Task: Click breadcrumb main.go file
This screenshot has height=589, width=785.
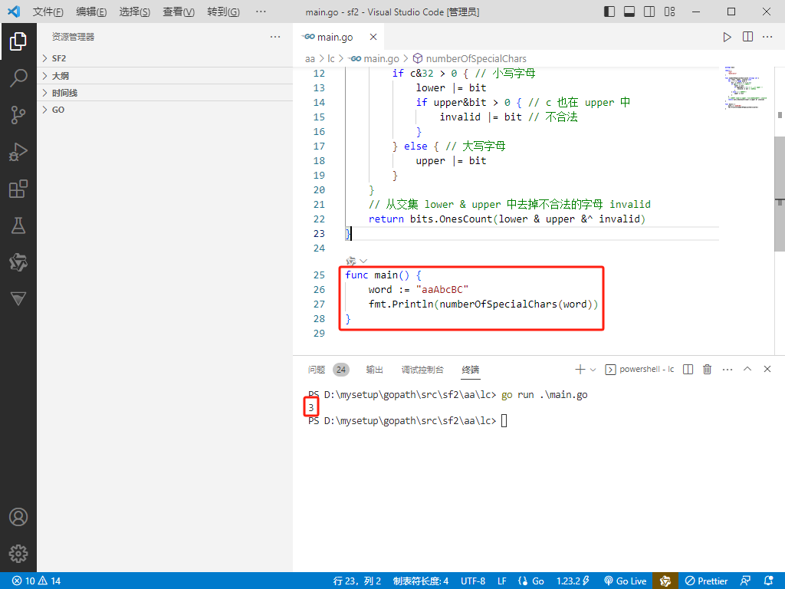Action: point(374,58)
